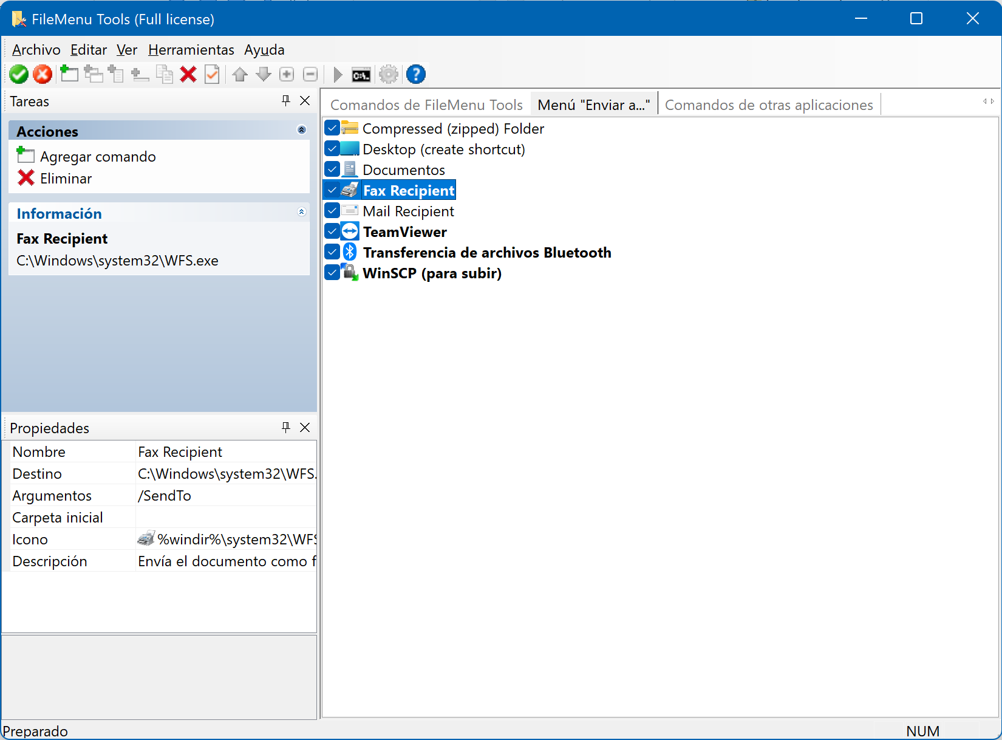
Task: Open the Herramientas menu
Action: pos(191,50)
